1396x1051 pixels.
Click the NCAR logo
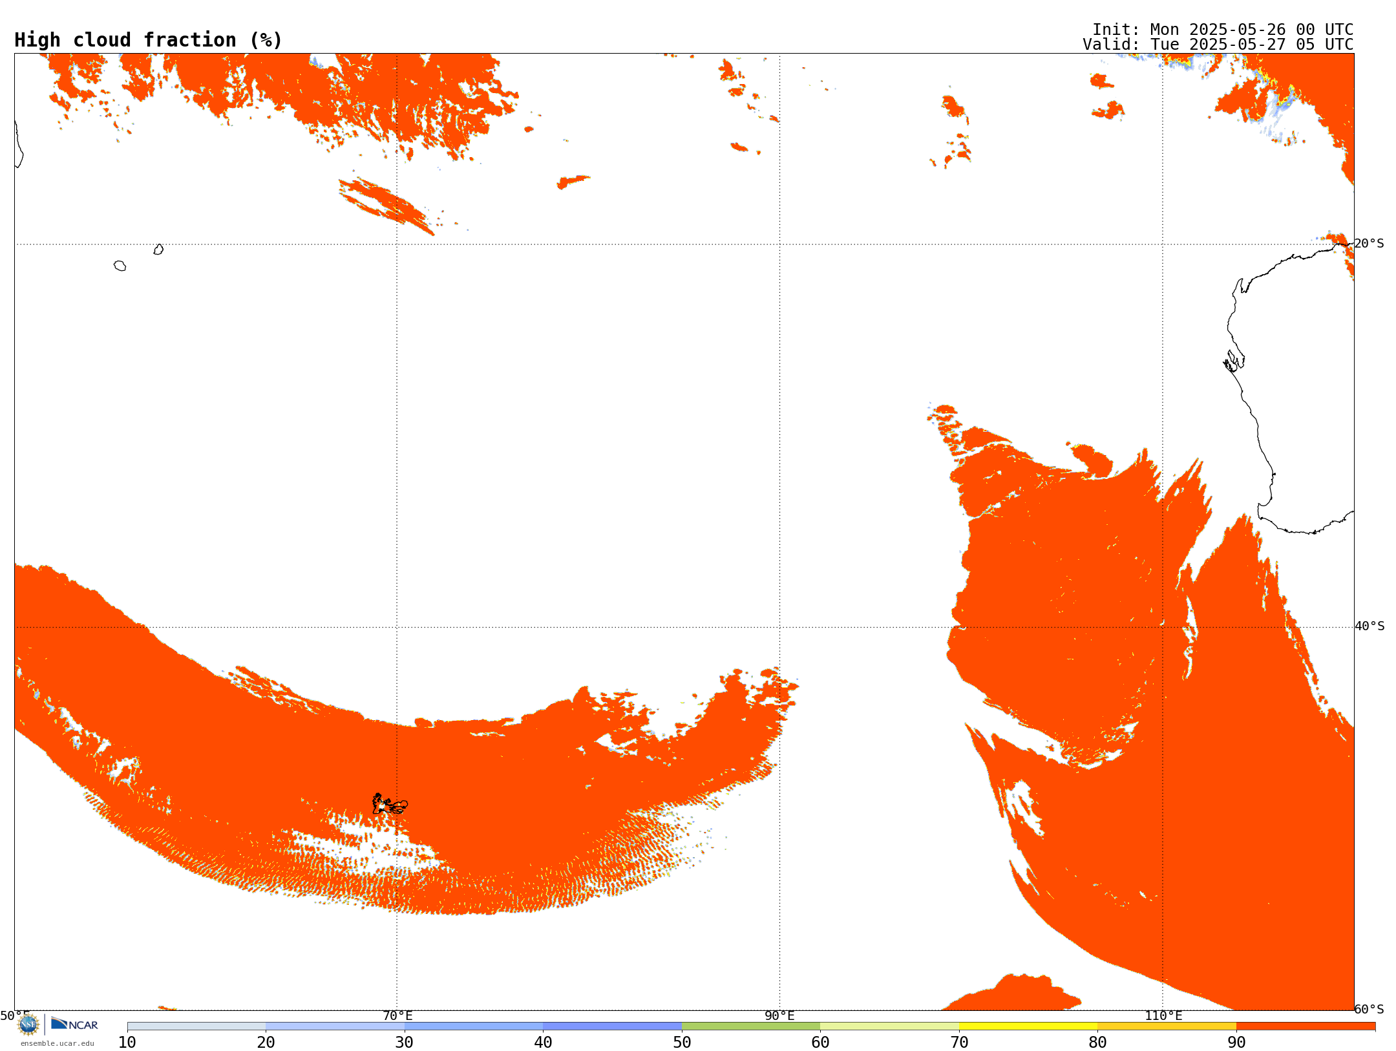click(74, 1024)
